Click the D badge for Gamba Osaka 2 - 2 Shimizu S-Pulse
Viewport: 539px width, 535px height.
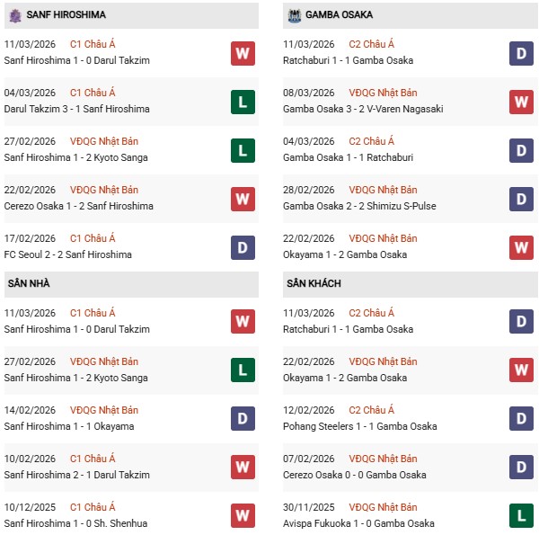[x=521, y=199]
